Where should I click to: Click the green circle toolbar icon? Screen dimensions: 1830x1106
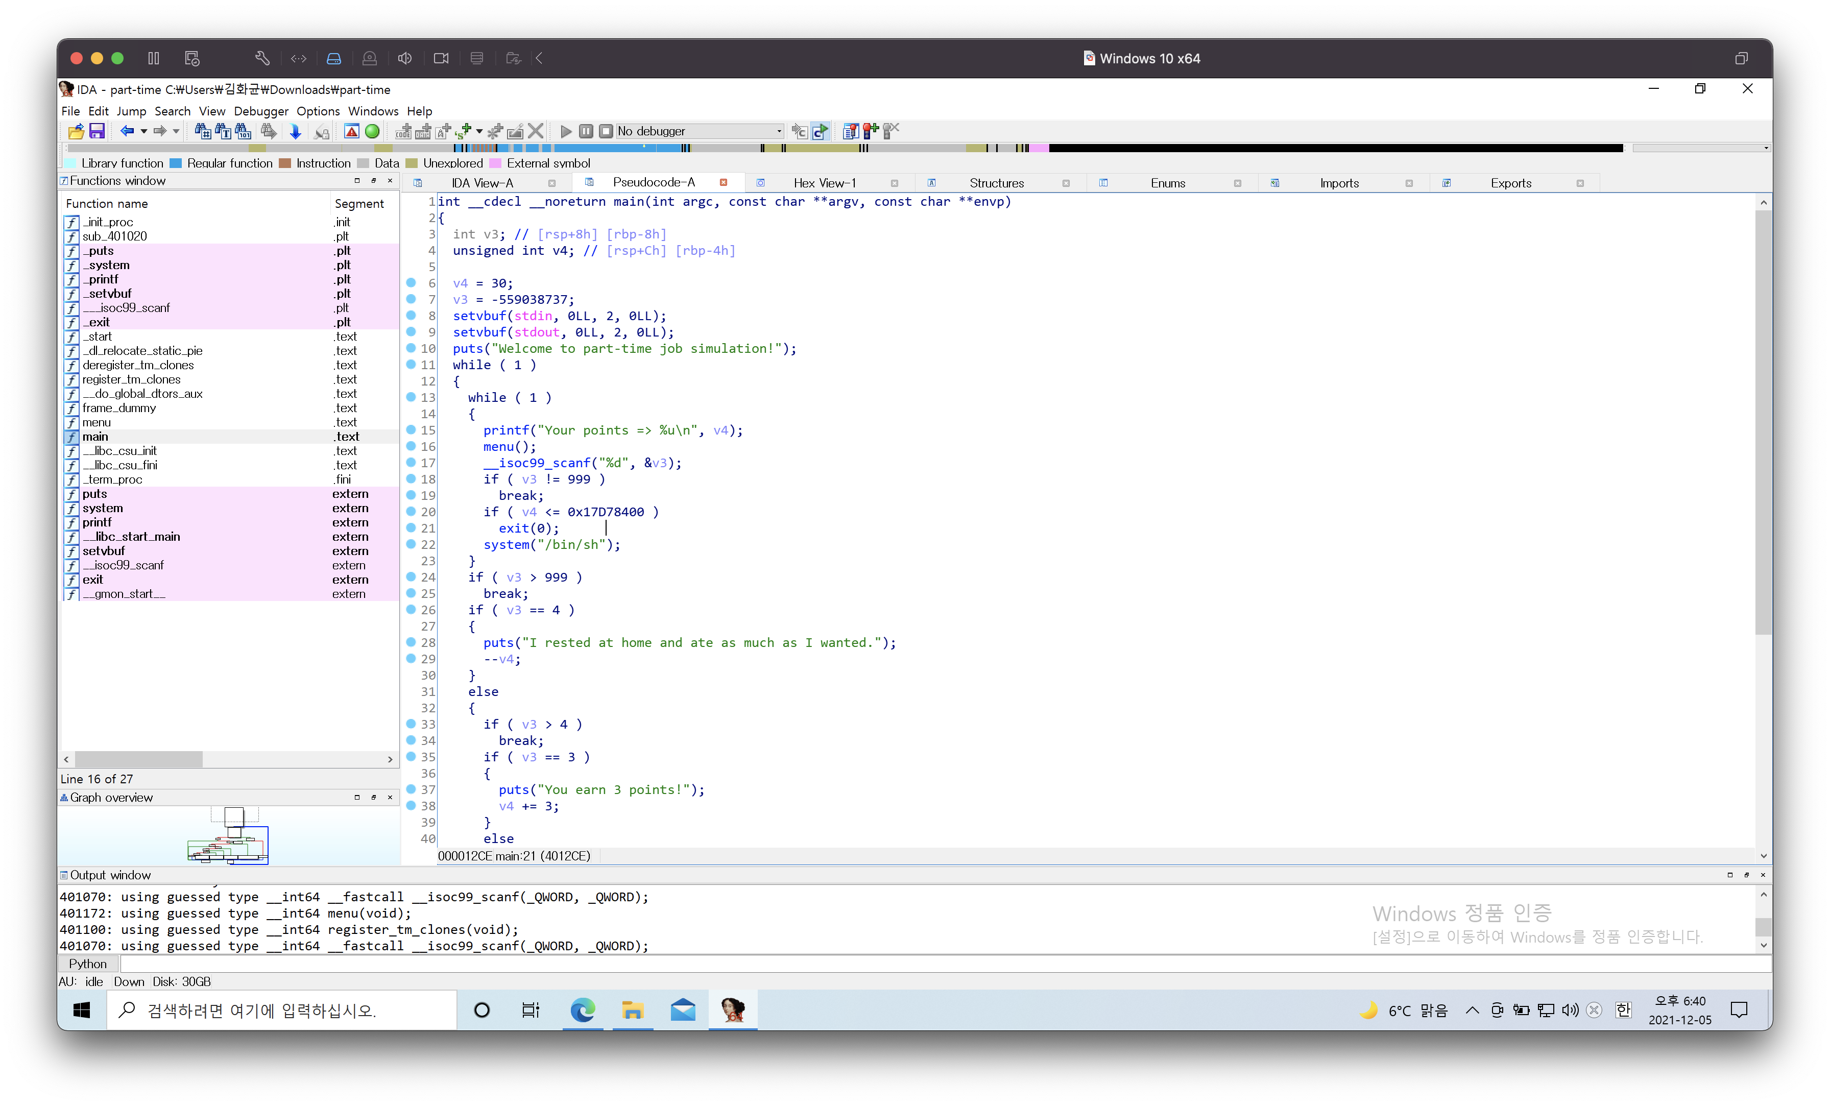[x=373, y=131]
